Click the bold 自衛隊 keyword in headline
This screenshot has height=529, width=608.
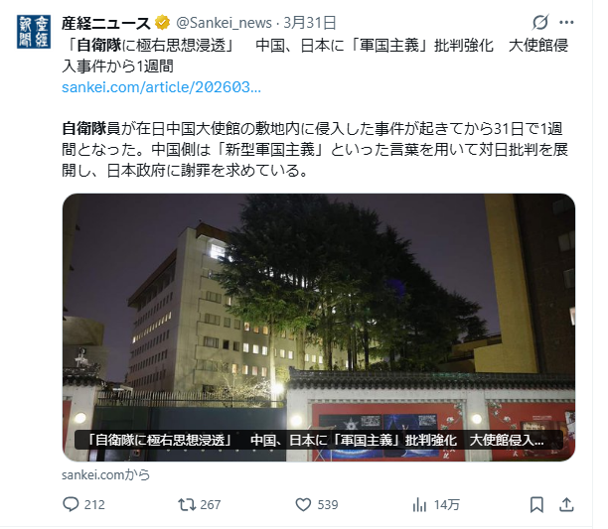click(x=99, y=46)
